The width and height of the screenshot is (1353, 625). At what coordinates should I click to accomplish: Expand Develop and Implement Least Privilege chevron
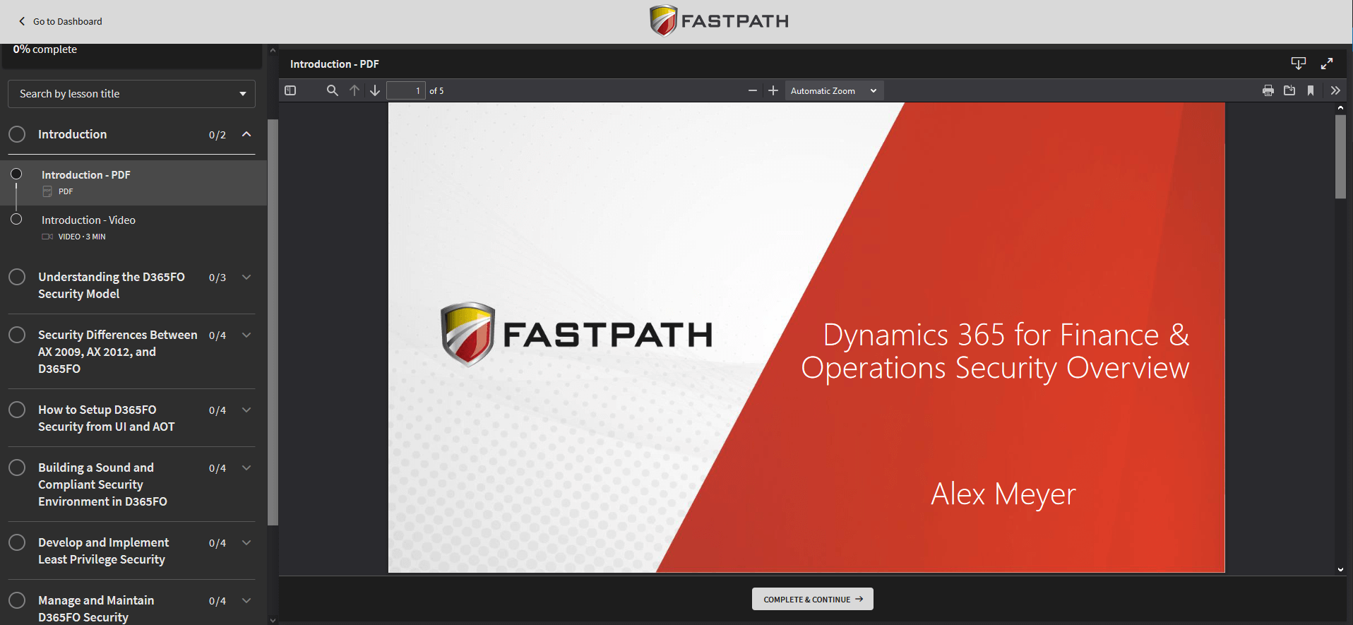pos(246,542)
